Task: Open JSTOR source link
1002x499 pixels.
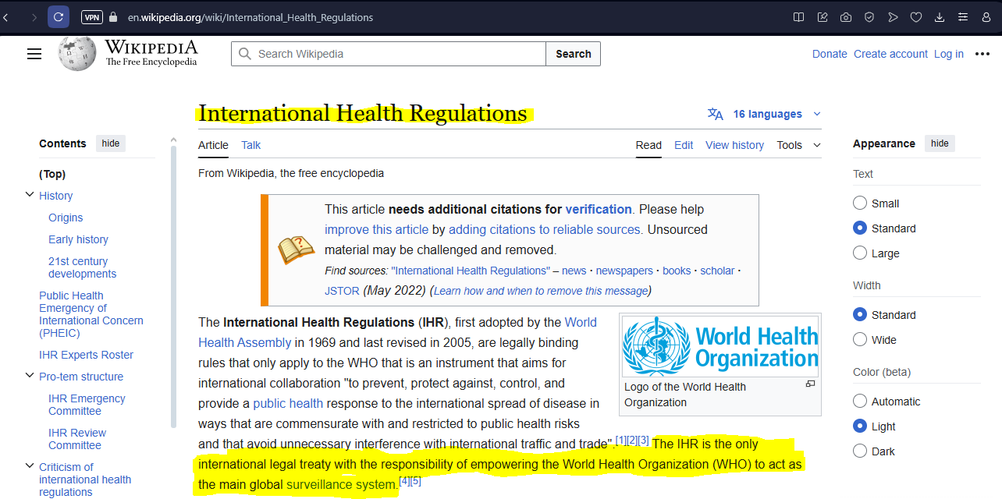Action: (342, 290)
